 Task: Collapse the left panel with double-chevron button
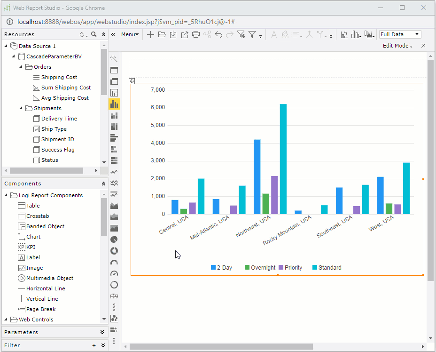click(113, 34)
